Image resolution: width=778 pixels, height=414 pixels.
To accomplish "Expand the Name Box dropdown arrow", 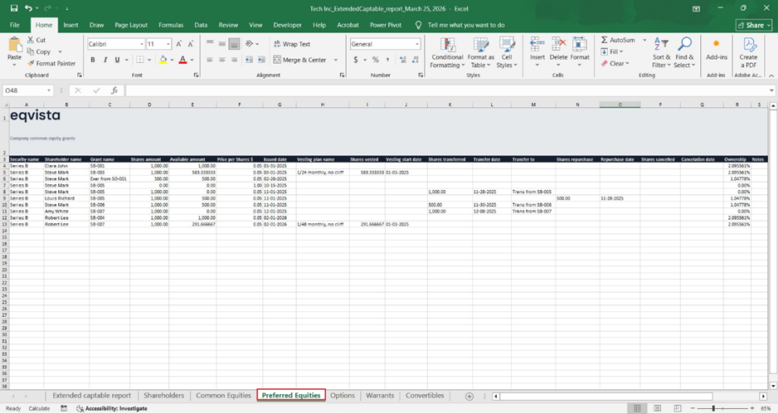I will pos(50,90).
